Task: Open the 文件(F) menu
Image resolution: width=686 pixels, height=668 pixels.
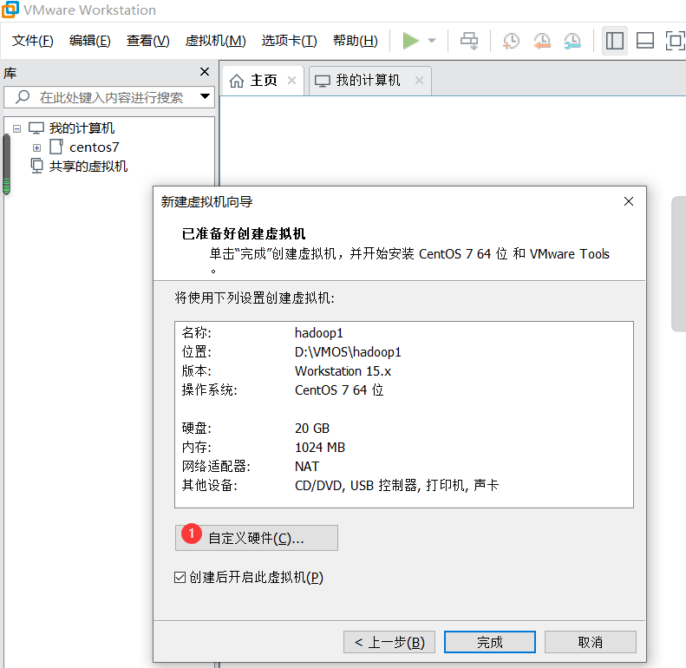Action: (33, 41)
